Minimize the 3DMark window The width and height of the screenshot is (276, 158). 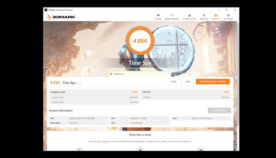[218, 10]
